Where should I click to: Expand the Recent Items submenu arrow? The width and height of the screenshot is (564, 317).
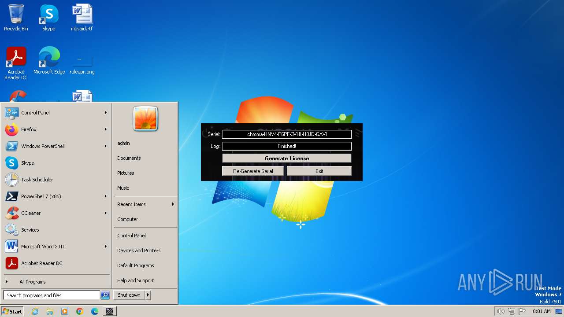click(173, 204)
